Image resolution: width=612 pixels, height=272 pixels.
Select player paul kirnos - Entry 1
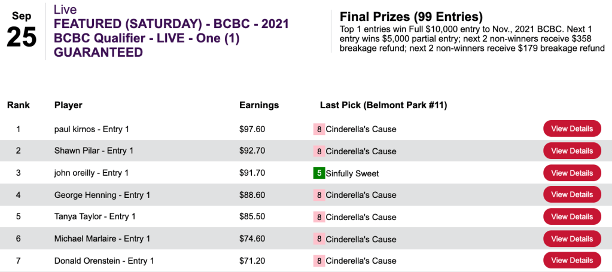(92, 129)
